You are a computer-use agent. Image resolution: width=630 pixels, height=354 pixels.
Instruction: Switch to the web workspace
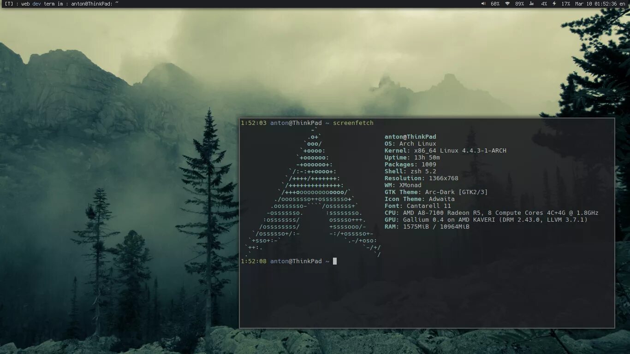tap(25, 3)
